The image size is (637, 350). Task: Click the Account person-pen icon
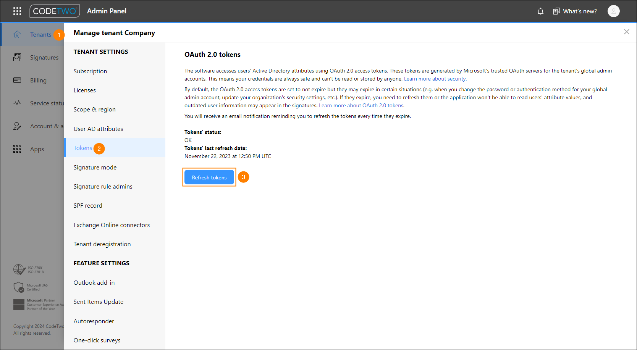click(x=17, y=126)
